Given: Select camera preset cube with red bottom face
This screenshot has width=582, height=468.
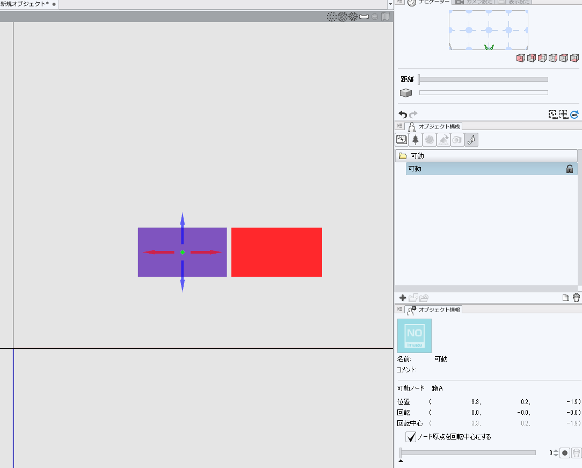Looking at the screenshot, I should pyautogui.click(x=574, y=58).
